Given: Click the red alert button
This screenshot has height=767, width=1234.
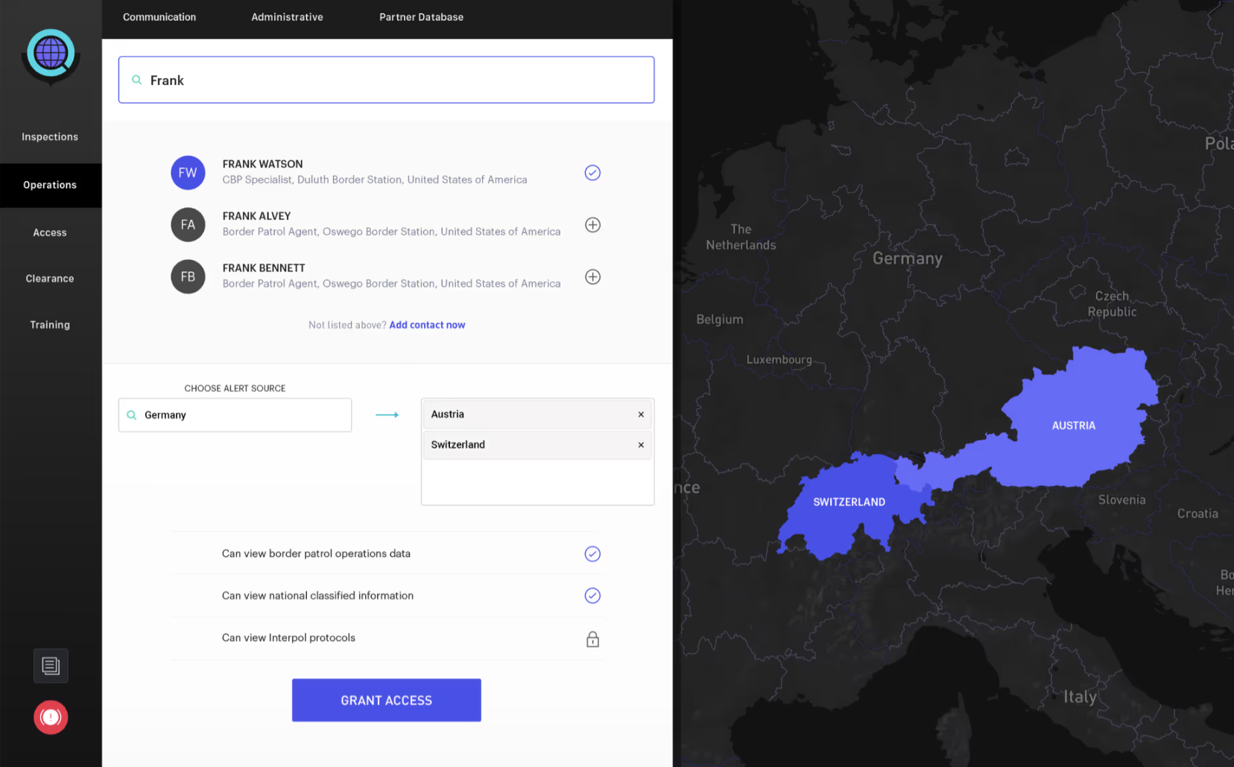Looking at the screenshot, I should (51, 717).
